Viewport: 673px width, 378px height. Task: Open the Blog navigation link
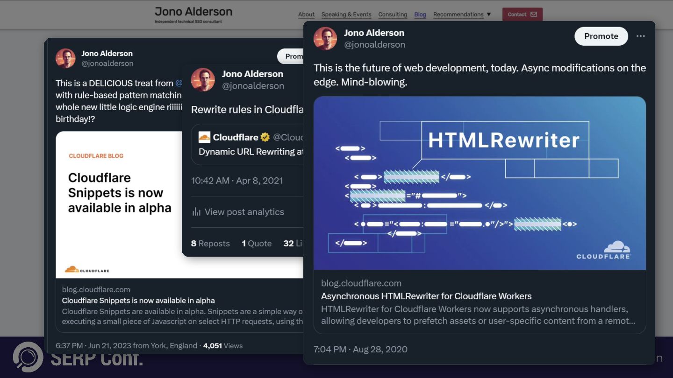tap(420, 14)
